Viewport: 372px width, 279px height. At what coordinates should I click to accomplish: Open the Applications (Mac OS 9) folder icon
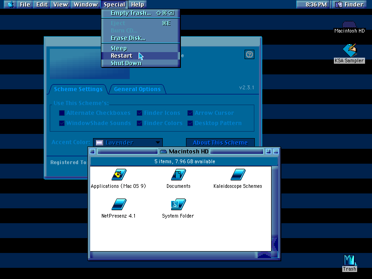click(119, 175)
